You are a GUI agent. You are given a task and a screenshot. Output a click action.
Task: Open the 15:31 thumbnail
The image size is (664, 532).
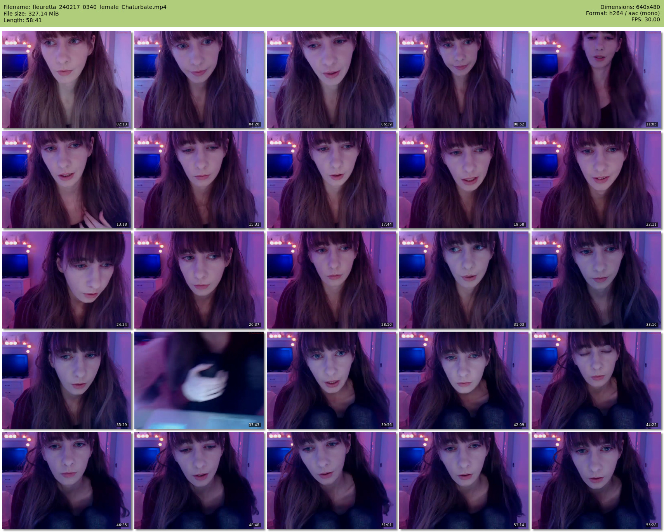tap(199, 180)
